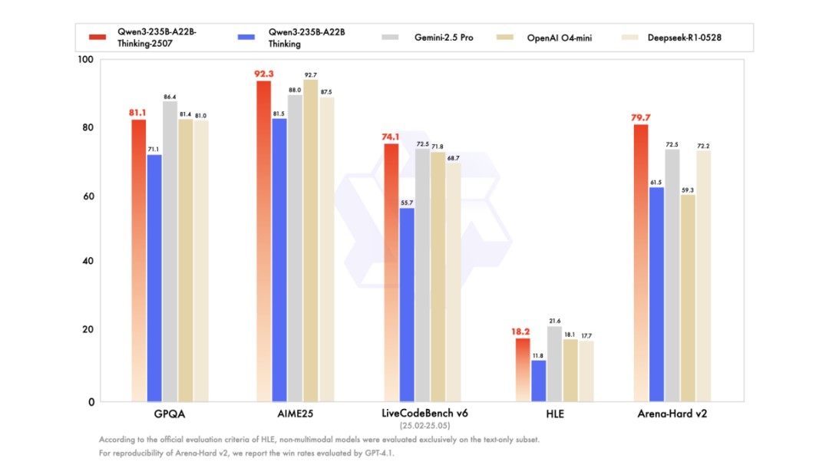Click the blue 55.7 LiveCodeBench bar
Screen dimensions: 829x465
coord(407,305)
